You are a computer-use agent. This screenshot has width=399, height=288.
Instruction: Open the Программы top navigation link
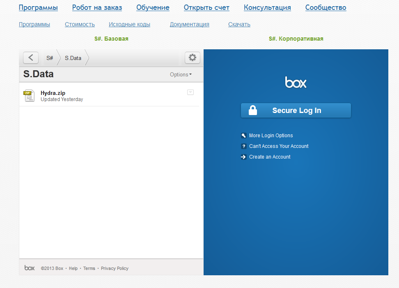click(38, 8)
